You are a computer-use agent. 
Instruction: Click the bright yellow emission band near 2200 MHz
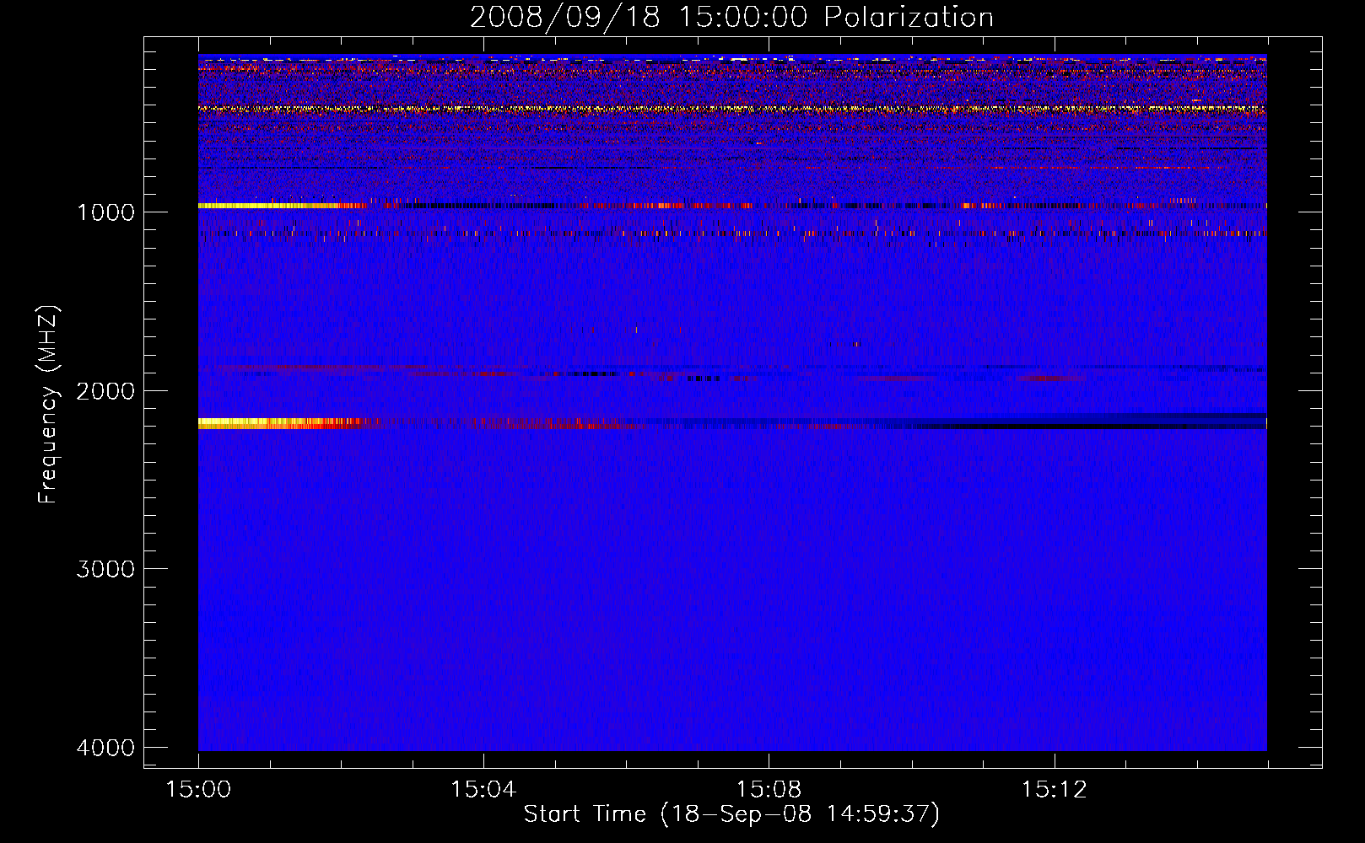tap(278, 423)
